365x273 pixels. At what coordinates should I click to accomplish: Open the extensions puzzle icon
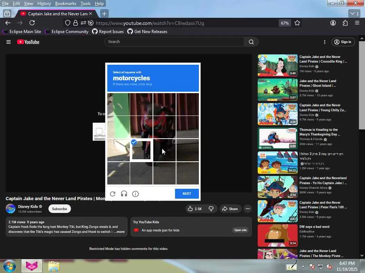pyautogui.click(x=345, y=23)
